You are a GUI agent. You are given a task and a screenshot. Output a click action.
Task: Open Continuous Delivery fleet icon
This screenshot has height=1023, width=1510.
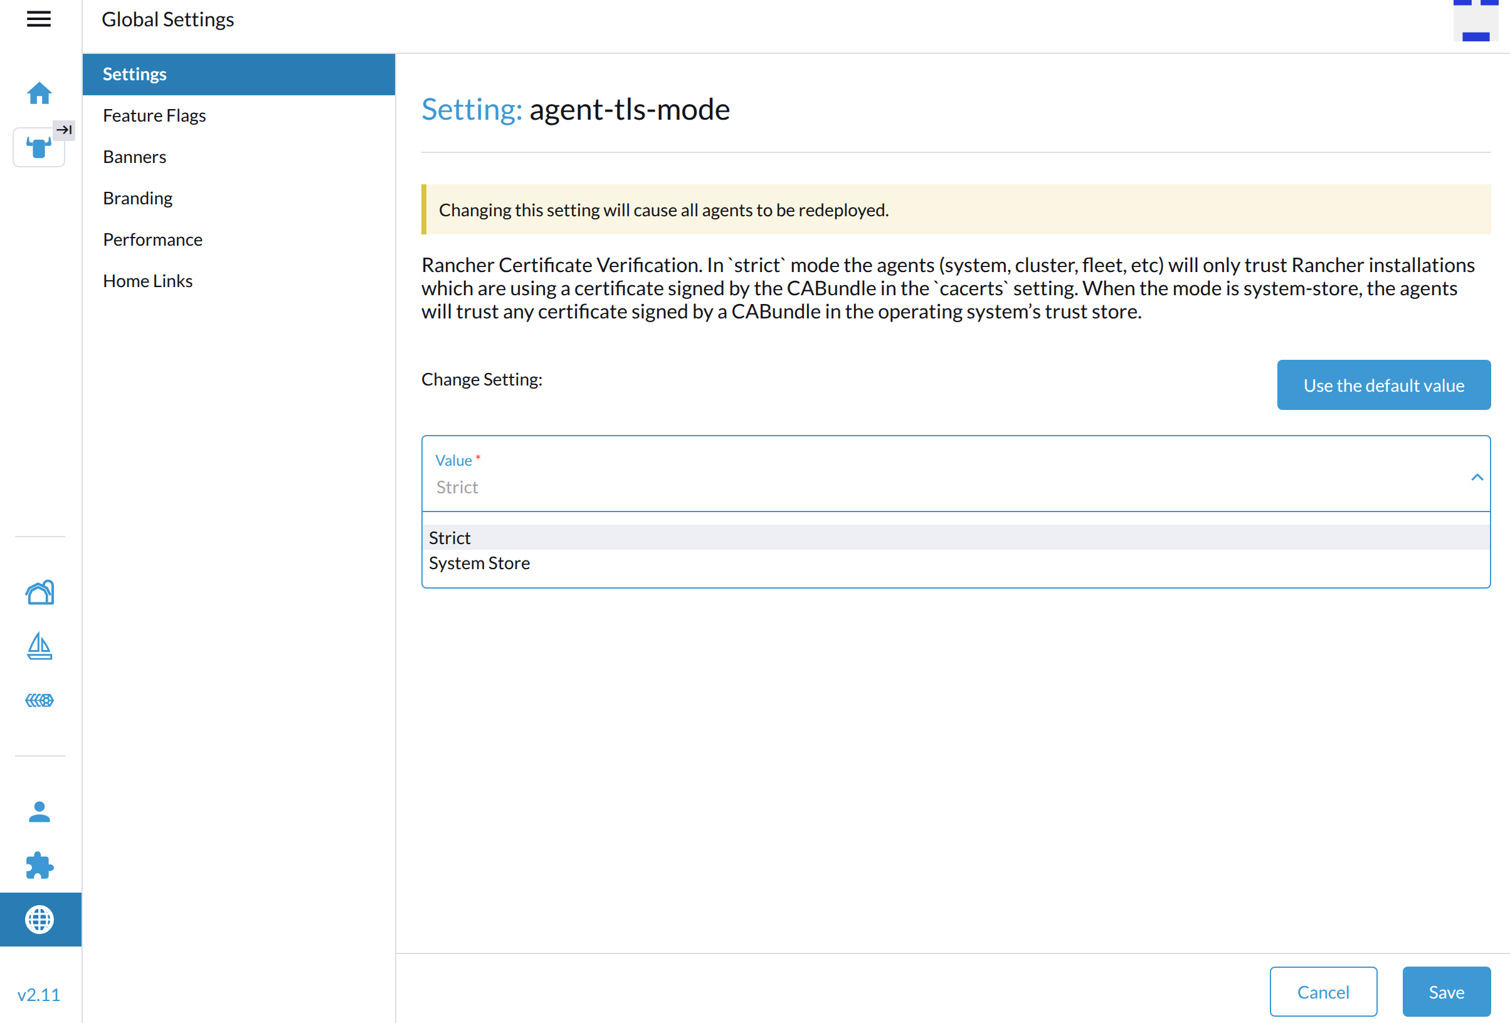pos(40,700)
